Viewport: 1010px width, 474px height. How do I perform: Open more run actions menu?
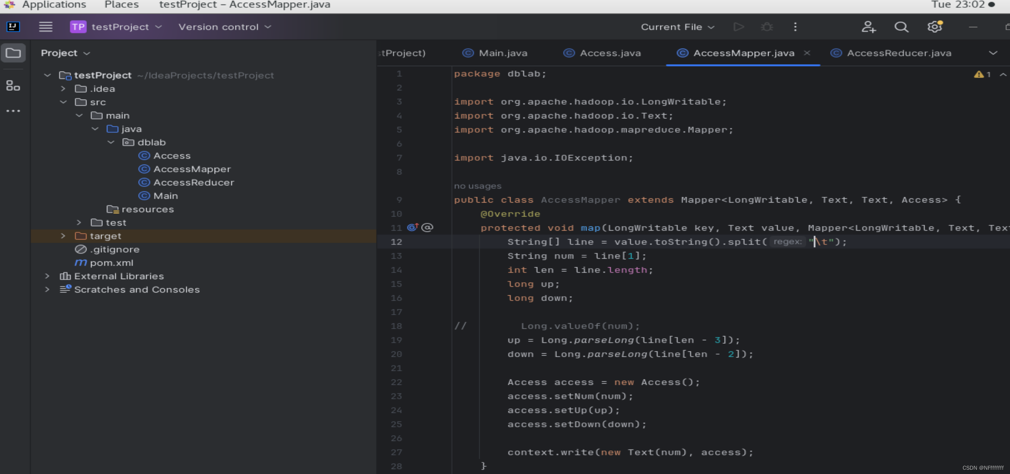point(795,27)
